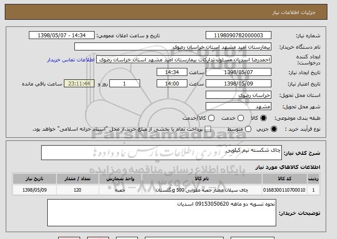Click the ردیف column header
Viewport: 337px width, 239px height.
tap(313, 179)
